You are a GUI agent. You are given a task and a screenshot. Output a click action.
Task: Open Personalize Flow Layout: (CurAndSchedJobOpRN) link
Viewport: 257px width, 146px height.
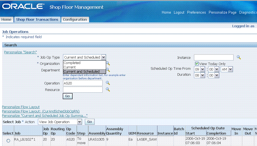coord(41,111)
